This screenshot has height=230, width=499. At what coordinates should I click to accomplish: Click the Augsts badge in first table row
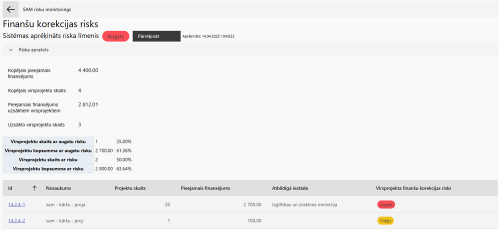click(386, 204)
